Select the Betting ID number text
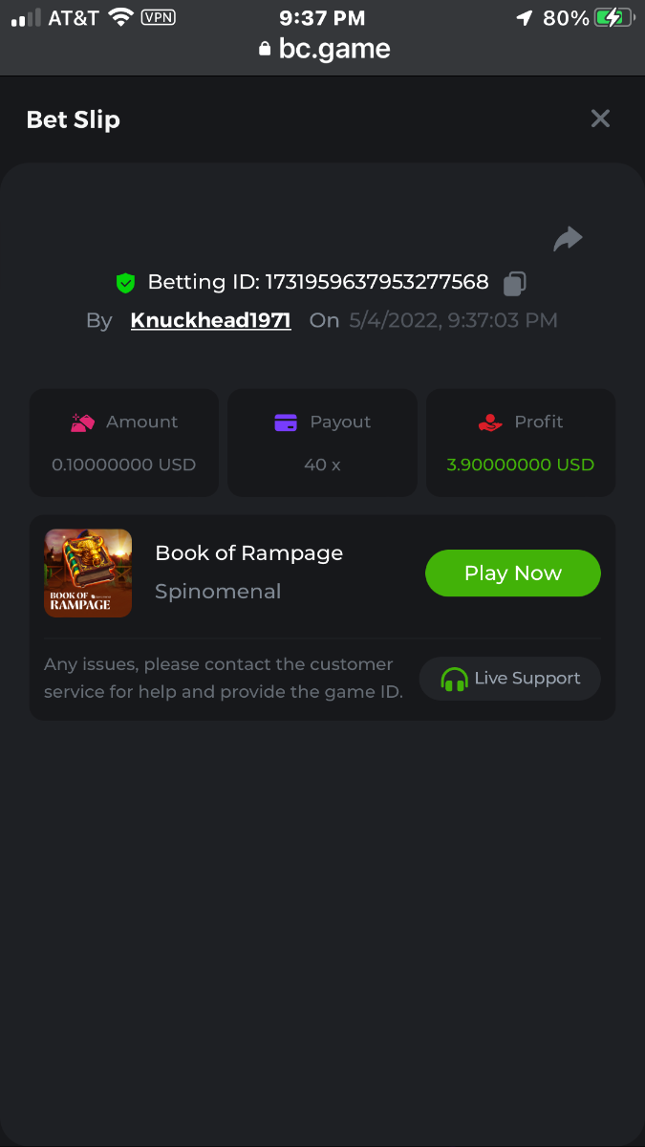 coord(376,283)
